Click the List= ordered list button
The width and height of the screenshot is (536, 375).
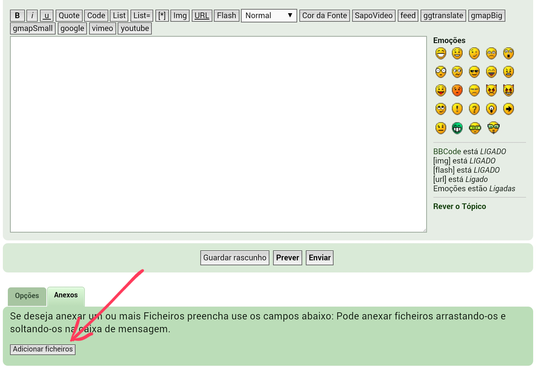pos(142,16)
